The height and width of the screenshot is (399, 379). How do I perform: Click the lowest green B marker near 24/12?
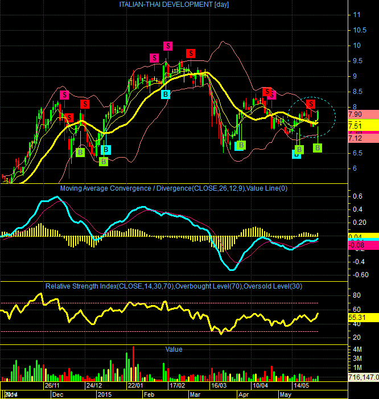(x=104, y=162)
